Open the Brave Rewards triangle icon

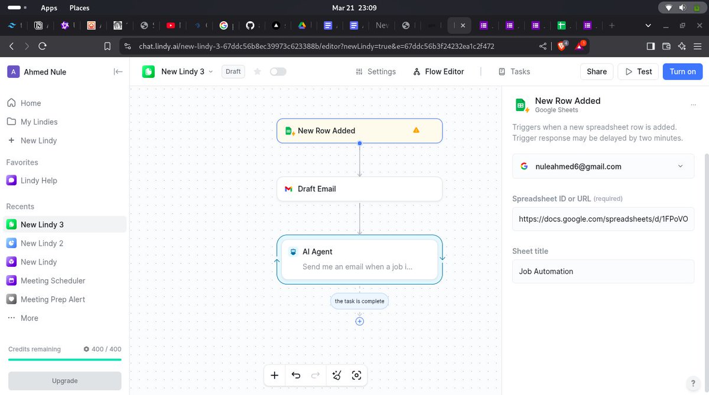click(x=581, y=45)
